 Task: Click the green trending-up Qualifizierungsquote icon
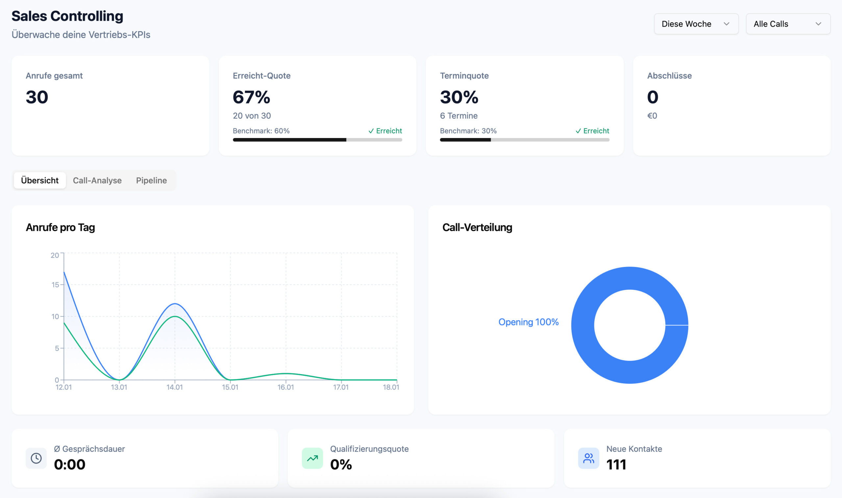(312, 458)
